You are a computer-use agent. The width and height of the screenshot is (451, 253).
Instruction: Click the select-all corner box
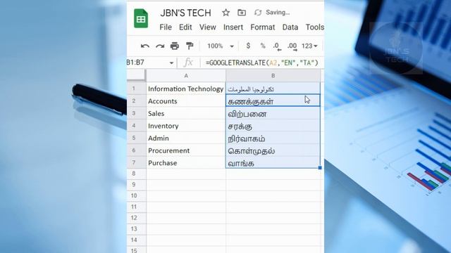[136, 75]
